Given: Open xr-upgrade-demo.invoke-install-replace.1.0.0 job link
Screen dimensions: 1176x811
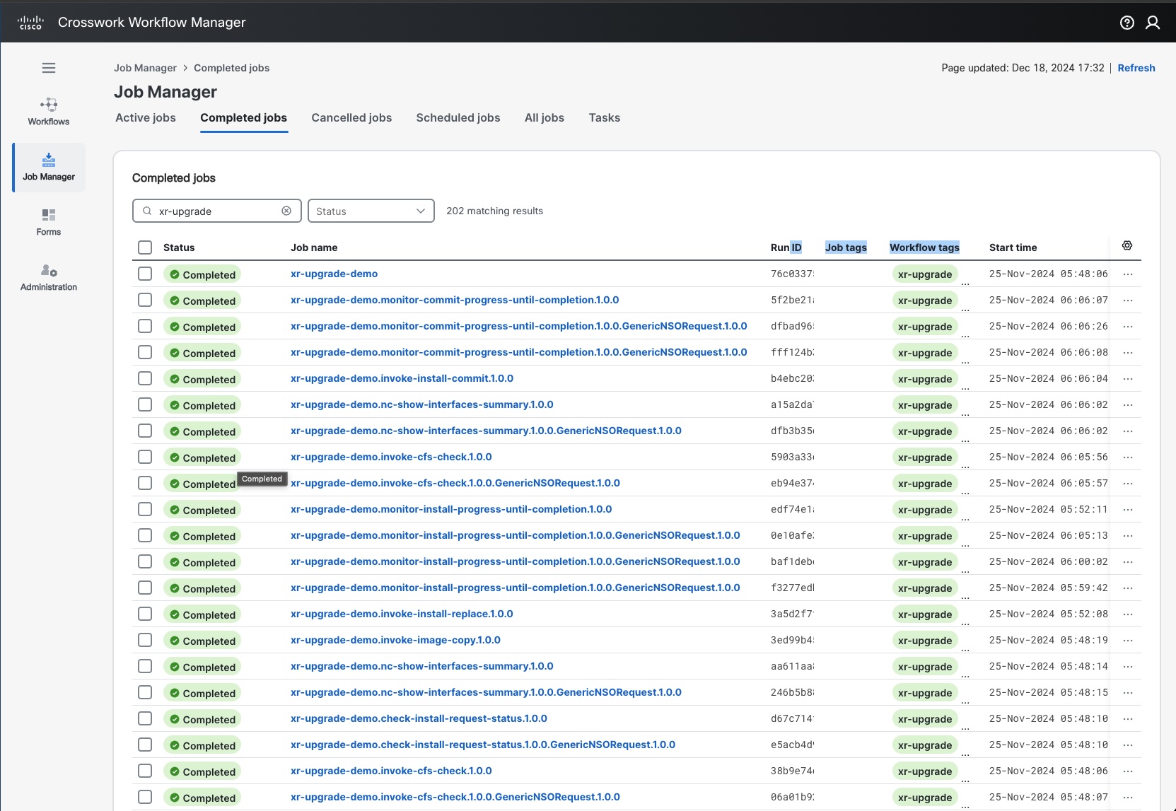Looking at the screenshot, I should tap(402, 614).
